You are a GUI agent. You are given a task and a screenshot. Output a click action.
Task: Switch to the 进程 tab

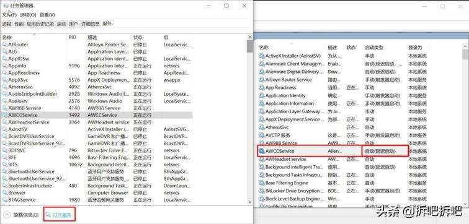click(x=7, y=24)
